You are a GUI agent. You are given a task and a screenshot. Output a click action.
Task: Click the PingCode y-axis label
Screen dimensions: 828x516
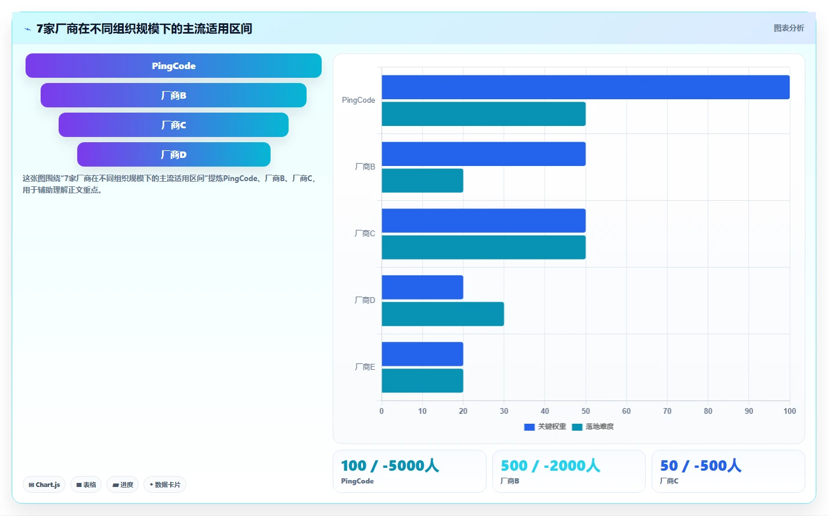tap(358, 100)
